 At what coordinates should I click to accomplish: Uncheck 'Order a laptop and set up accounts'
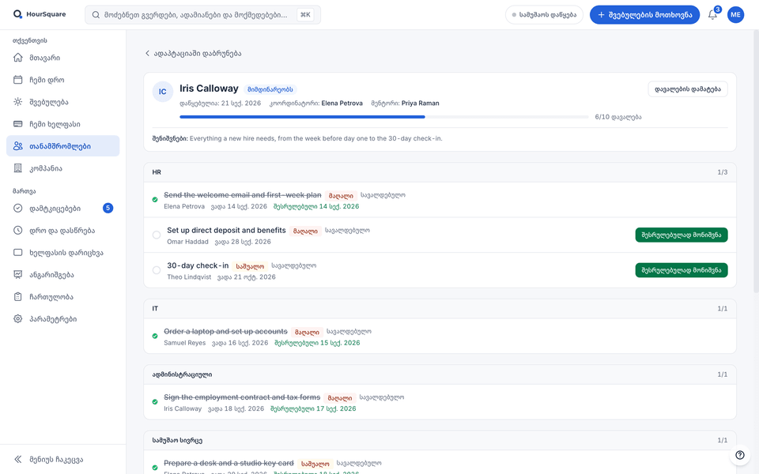pos(155,337)
